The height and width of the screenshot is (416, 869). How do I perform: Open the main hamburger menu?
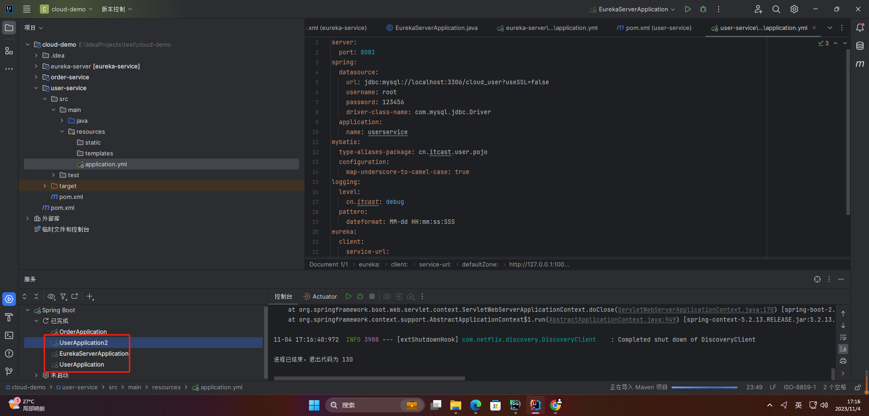click(27, 9)
